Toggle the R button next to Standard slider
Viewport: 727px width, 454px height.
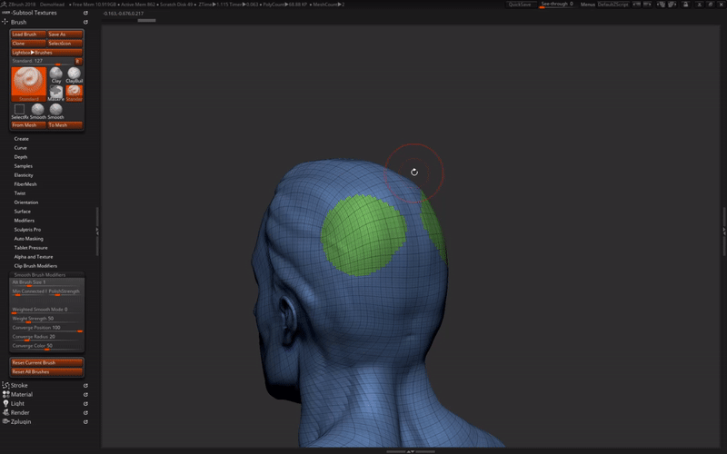point(78,61)
